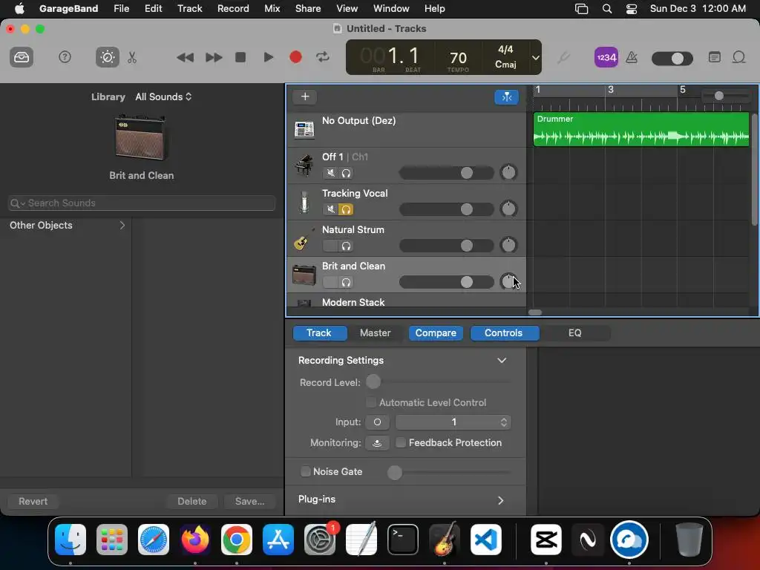The height and width of the screenshot is (570, 760).
Task: Select the Drummer region in timeline
Action: coord(641,129)
